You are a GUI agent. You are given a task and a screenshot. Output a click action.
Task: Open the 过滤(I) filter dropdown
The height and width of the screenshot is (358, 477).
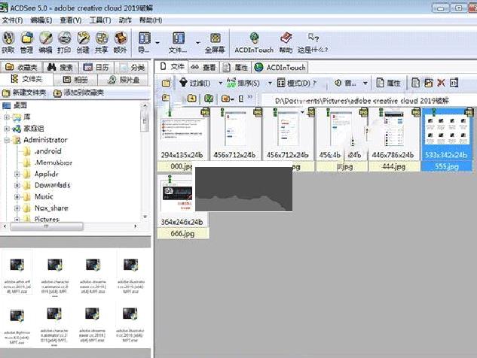tap(220, 83)
